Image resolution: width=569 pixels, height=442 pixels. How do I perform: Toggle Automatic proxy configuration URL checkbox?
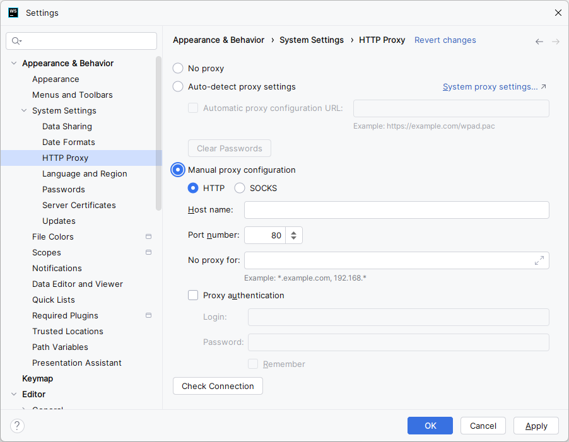tap(193, 108)
